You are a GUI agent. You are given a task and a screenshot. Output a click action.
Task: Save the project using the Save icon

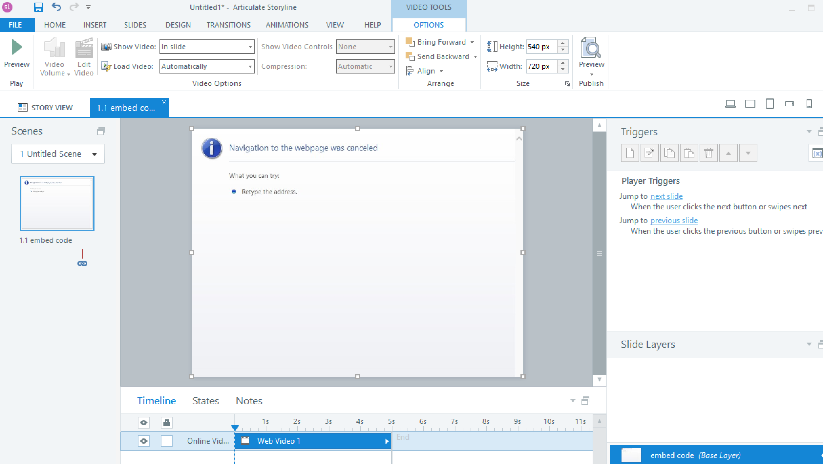[39, 7]
